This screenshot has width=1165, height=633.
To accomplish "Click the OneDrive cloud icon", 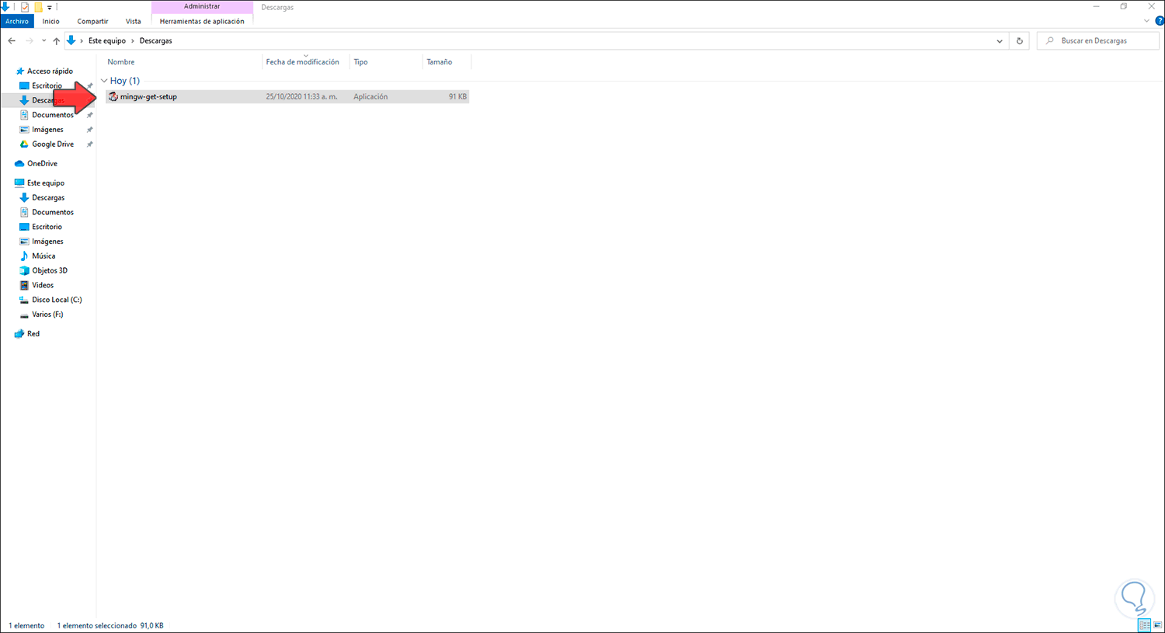I will [x=19, y=164].
